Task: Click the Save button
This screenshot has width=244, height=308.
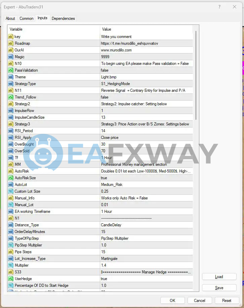Action: [x=219, y=288]
